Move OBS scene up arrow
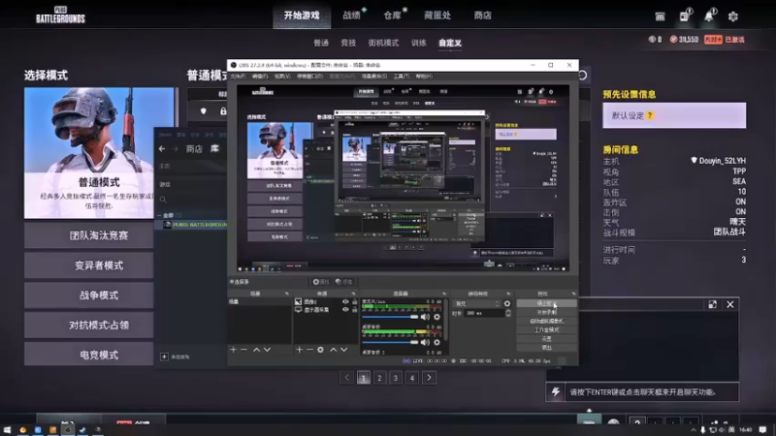The image size is (776, 436). (256, 350)
